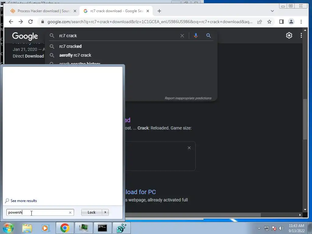Switch to the rc7 crack download tab
Viewport: 312px width, 234px height.
coord(116,11)
